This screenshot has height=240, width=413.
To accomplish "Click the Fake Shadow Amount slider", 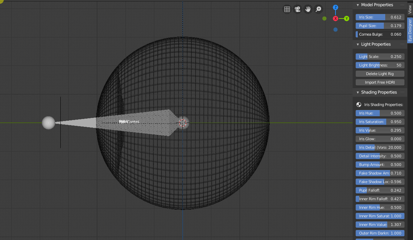I will coord(380,173).
